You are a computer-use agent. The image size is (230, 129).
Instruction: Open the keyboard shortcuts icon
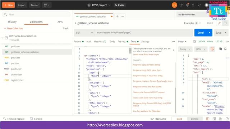(220, 119)
